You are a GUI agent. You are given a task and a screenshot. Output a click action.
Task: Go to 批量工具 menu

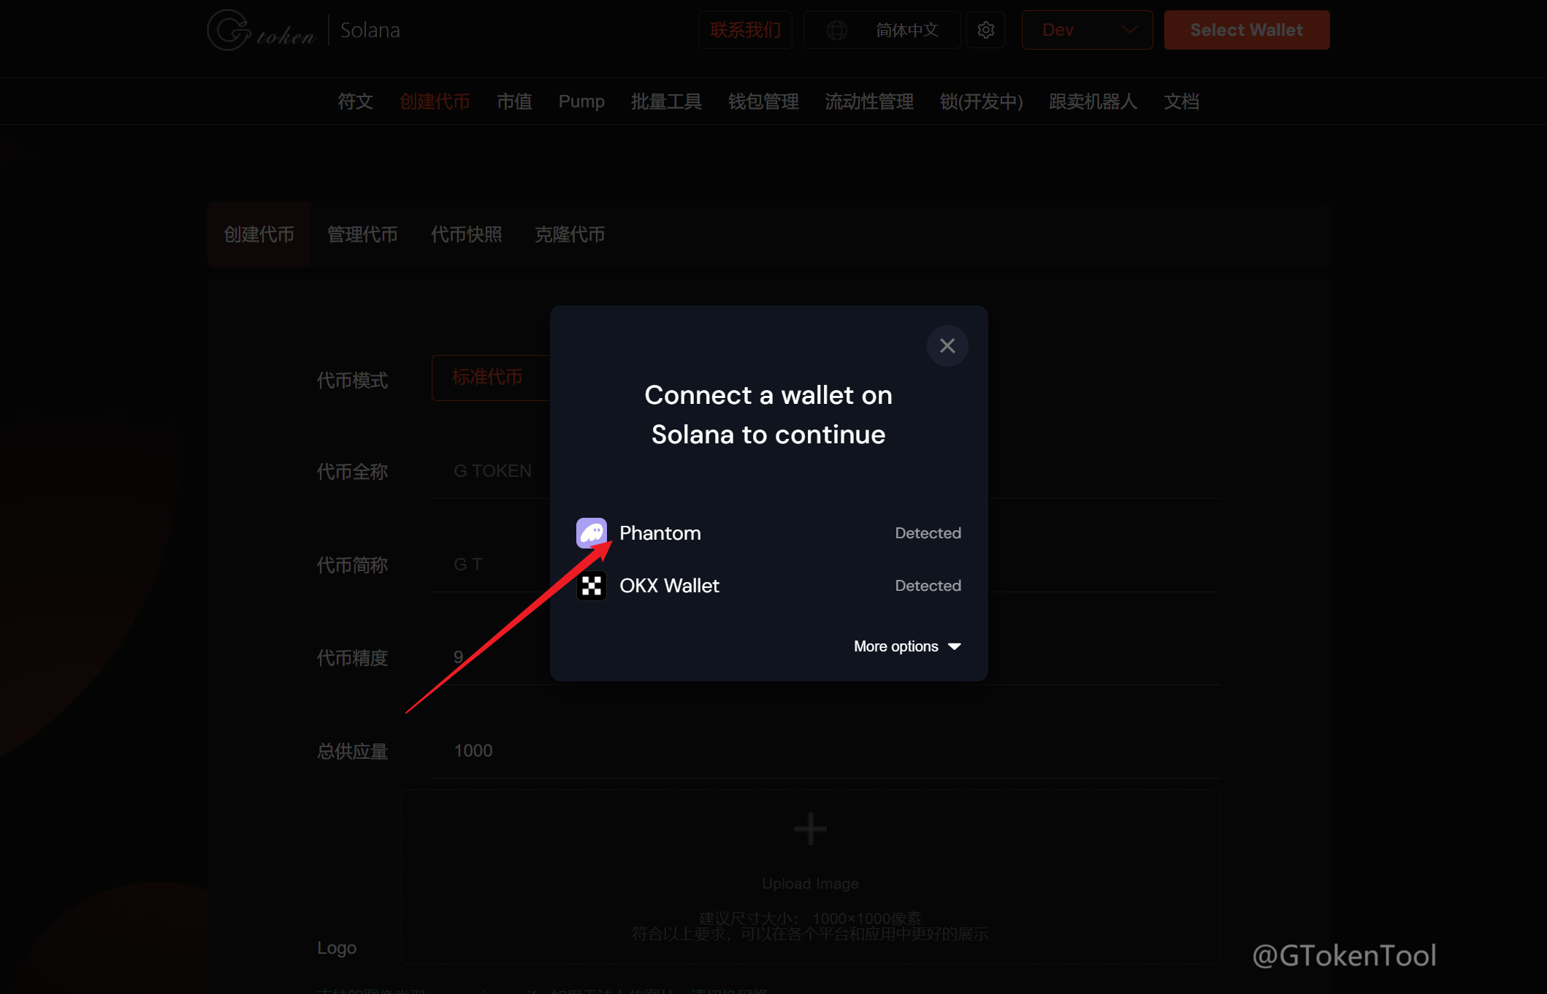point(666,102)
